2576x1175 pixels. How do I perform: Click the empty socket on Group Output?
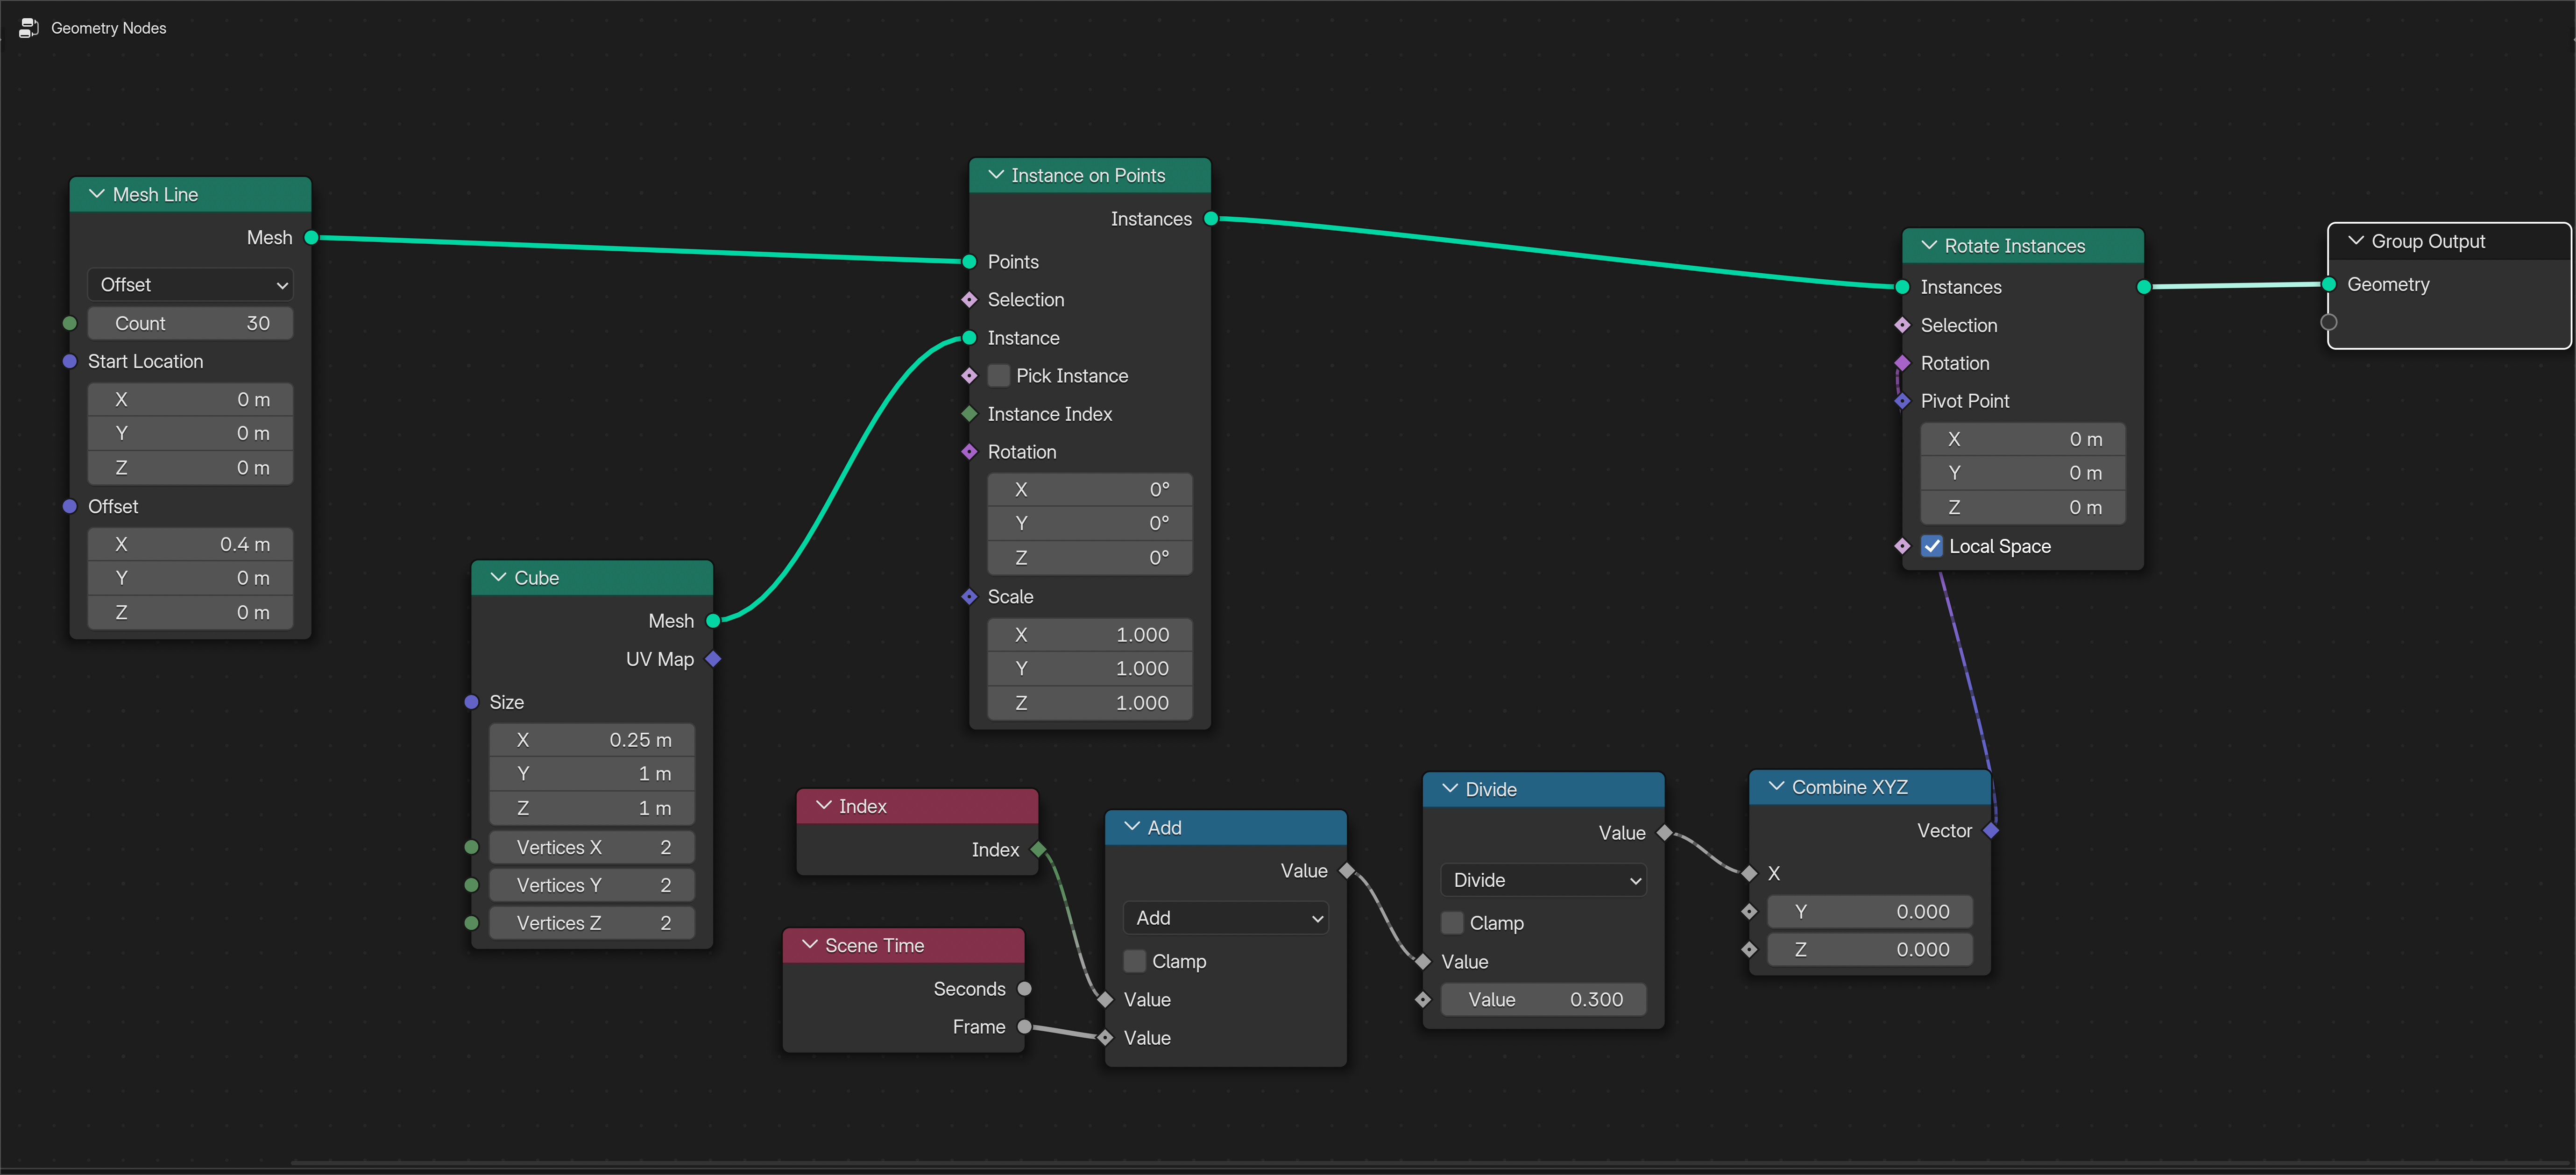2329,322
